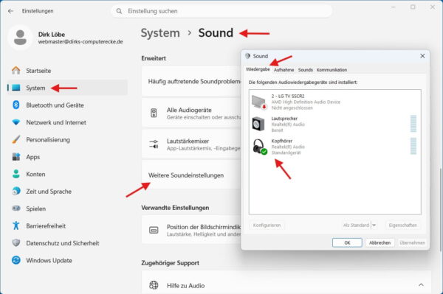Collapse the Hilfe zu Audio chevron

[x=421, y=284]
